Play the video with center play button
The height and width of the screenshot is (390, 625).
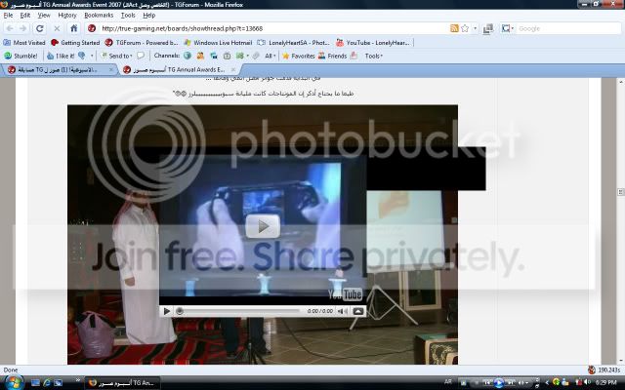pos(263,226)
